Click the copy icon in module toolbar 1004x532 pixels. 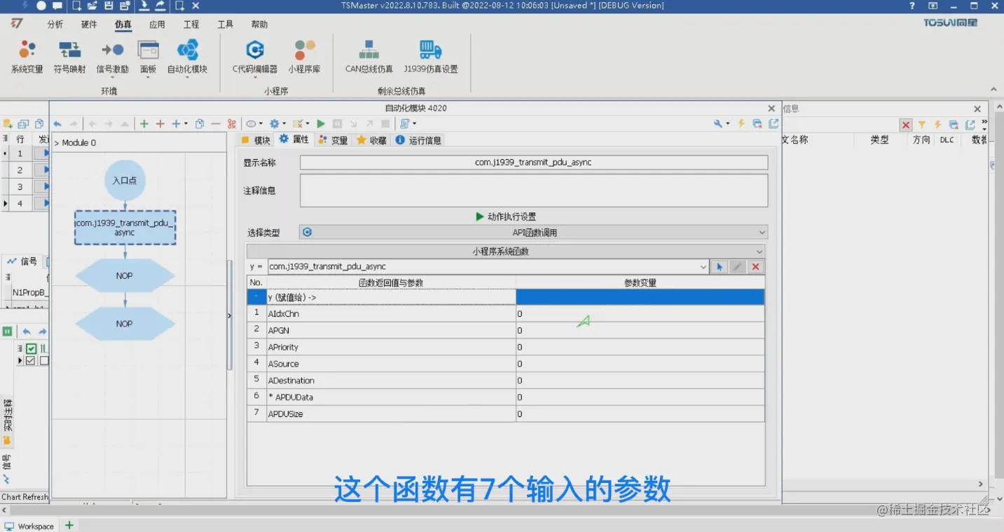[x=200, y=123]
